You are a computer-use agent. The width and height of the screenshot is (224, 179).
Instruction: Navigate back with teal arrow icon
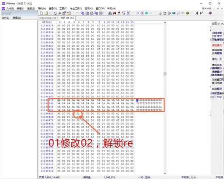(146, 13)
